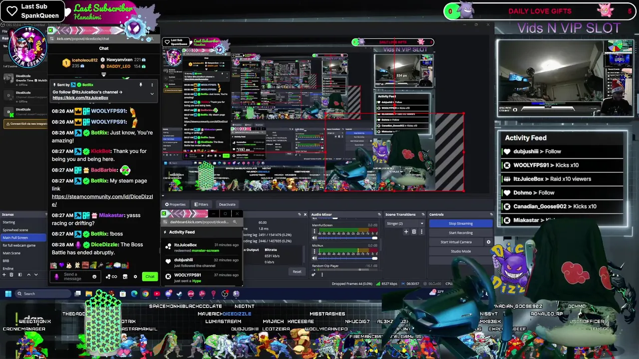Viewport: 639px width, 359px height.
Task: Open Mic/Aux audio channel options menu
Action: point(315,251)
